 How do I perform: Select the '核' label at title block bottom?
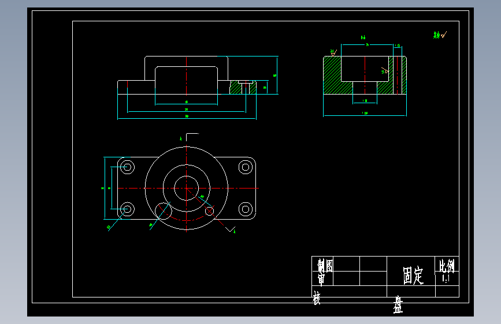click(x=316, y=297)
